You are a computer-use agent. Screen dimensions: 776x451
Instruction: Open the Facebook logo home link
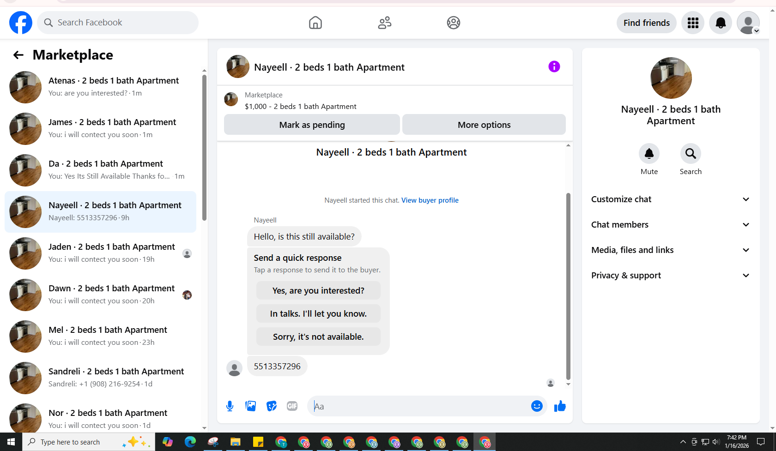pos(21,23)
